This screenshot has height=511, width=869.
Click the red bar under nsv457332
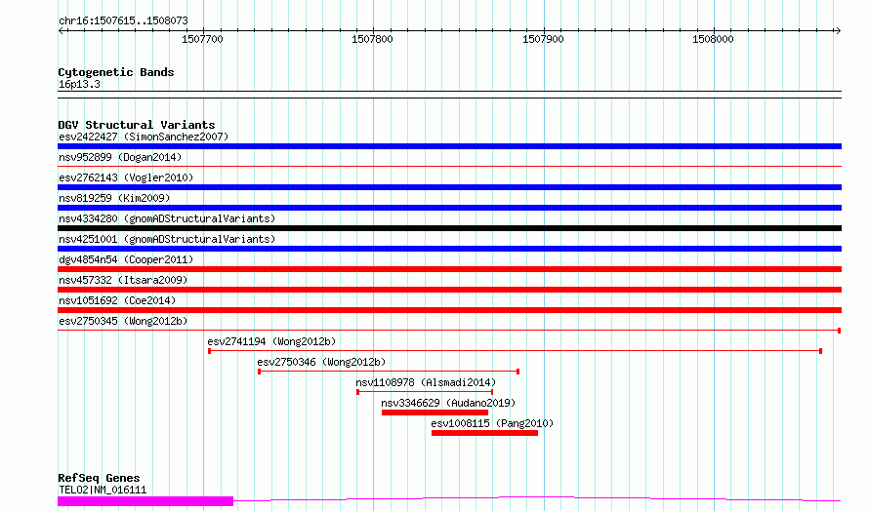pos(449,290)
